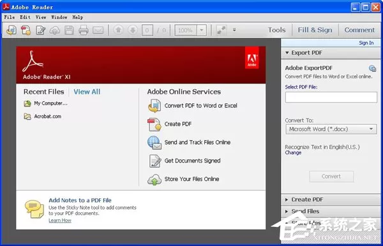This screenshot has height=246, width=383.
Task: Click the cloud upload toolbar icon
Action: click(x=55, y=30)
